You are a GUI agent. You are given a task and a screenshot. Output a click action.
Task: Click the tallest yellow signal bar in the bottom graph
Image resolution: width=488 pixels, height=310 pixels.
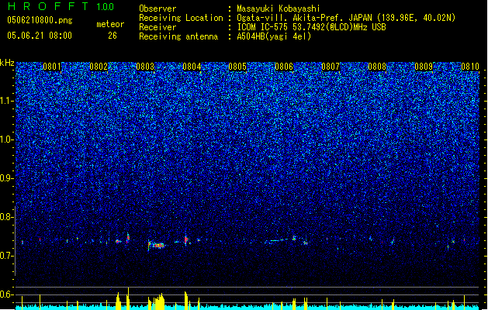(128, 298)
